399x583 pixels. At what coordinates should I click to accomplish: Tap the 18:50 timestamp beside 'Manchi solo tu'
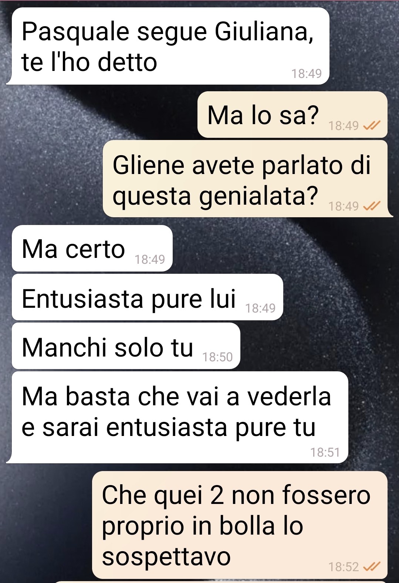coord(217,357)
